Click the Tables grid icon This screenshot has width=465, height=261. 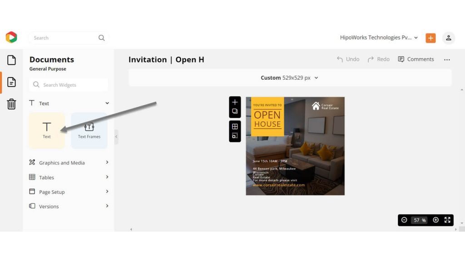point(32,177)
